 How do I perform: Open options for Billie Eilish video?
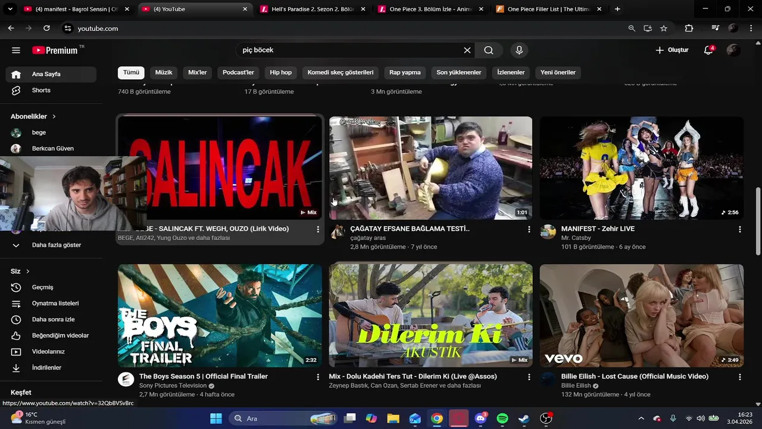(x=739, y=377)
